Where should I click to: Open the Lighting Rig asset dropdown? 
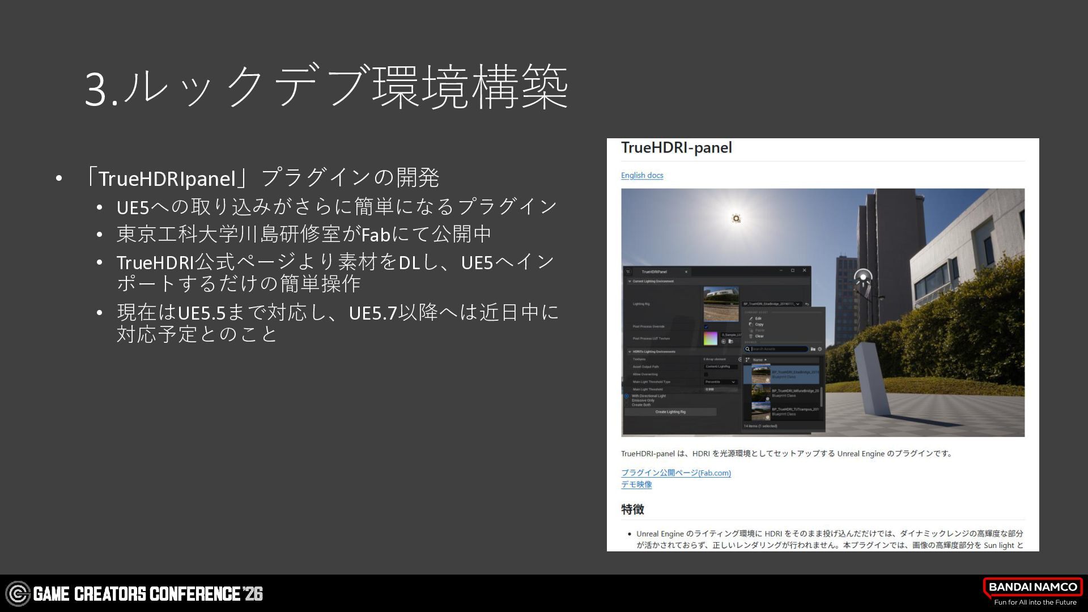[x=772, y=304]
